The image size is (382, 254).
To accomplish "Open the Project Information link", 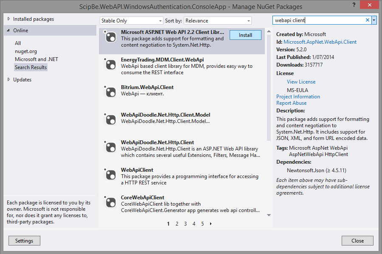I will pos(298,97).
